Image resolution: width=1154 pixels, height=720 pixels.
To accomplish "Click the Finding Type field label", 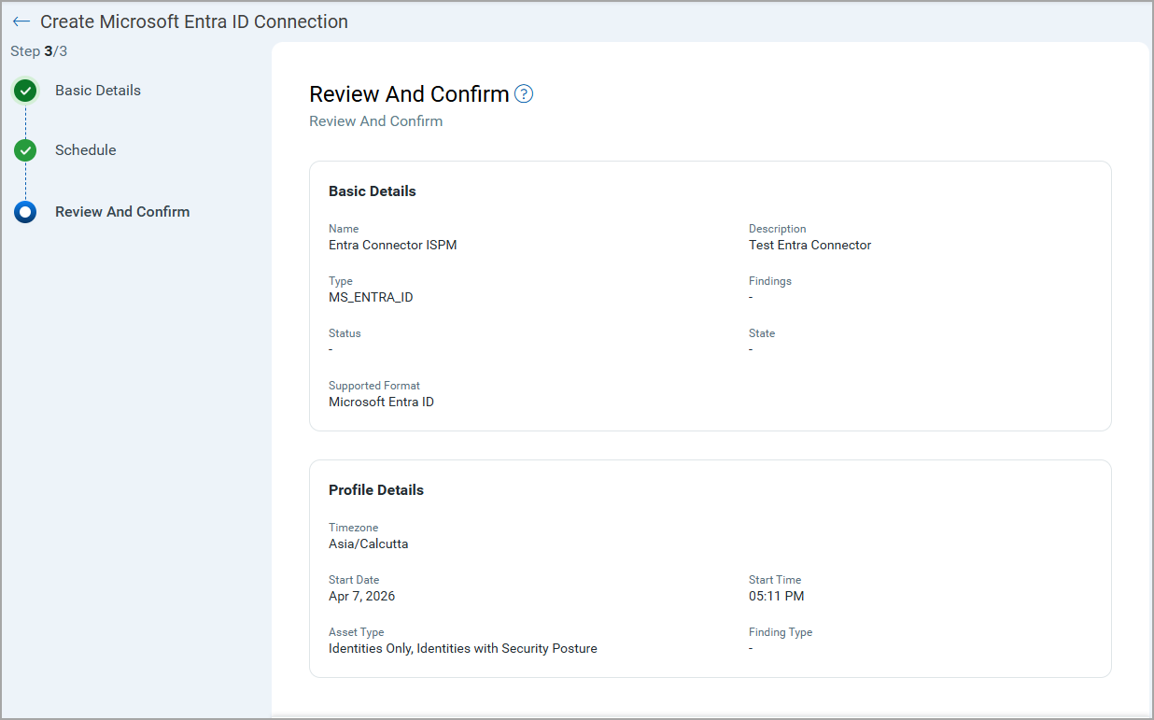I will pos(781,632).
